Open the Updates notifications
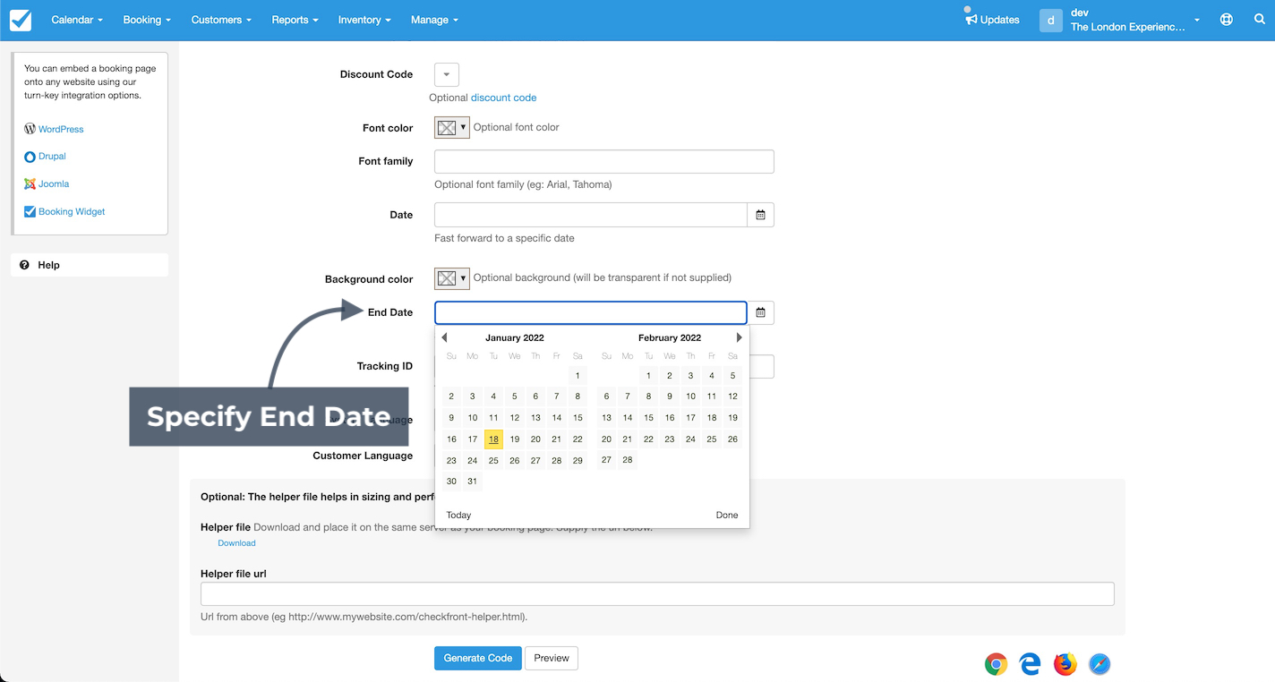This screenshot has height=682, width=1275. pos(992,20)
